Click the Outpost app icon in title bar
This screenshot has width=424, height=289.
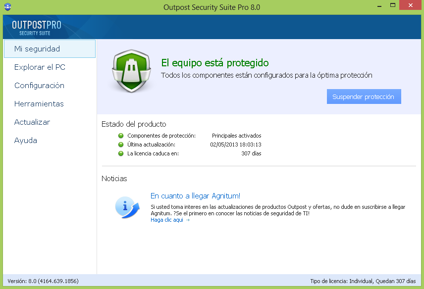click(7, 7)
